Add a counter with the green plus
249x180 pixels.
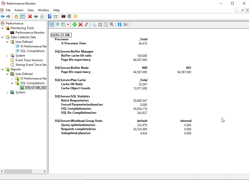(x=75, y=24)
